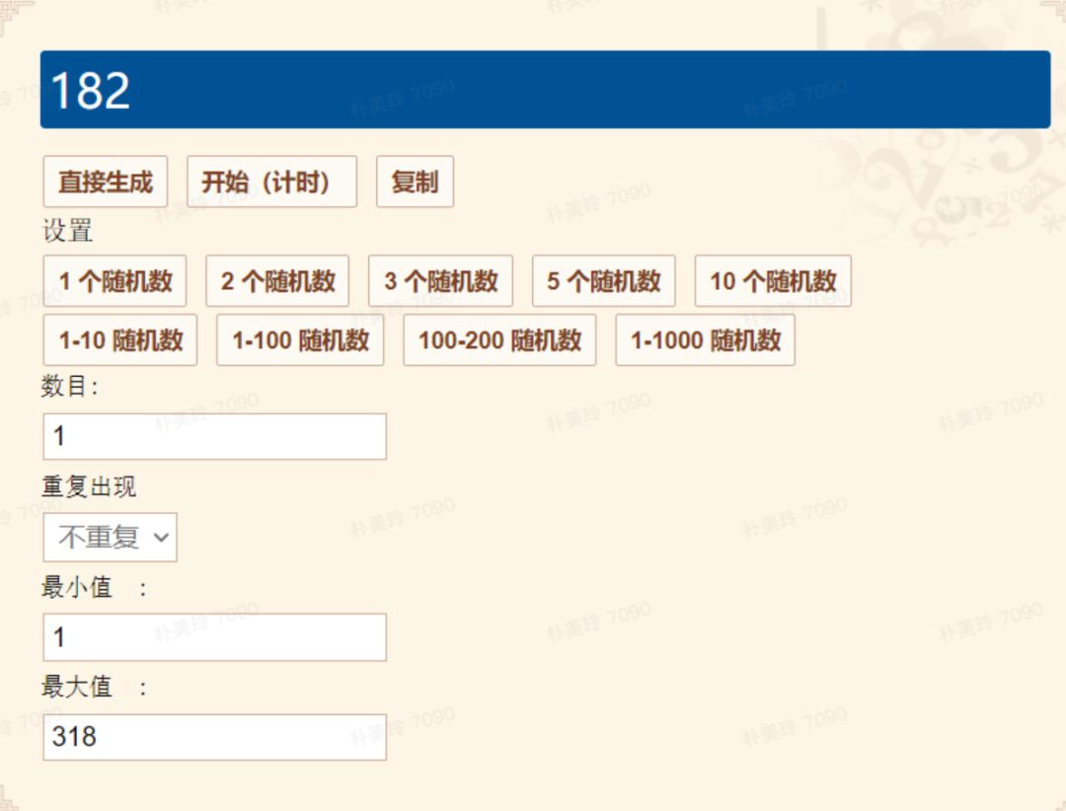This screenshot has height=811, width=1066.
Task: Apply the 1-1000 随机数 range
Action: point(706,340)
